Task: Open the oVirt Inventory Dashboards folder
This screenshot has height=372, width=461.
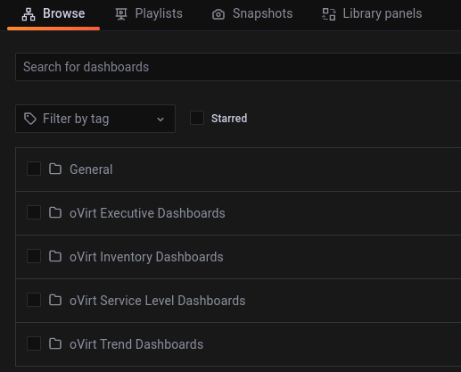Action: [x=146, y=257]
